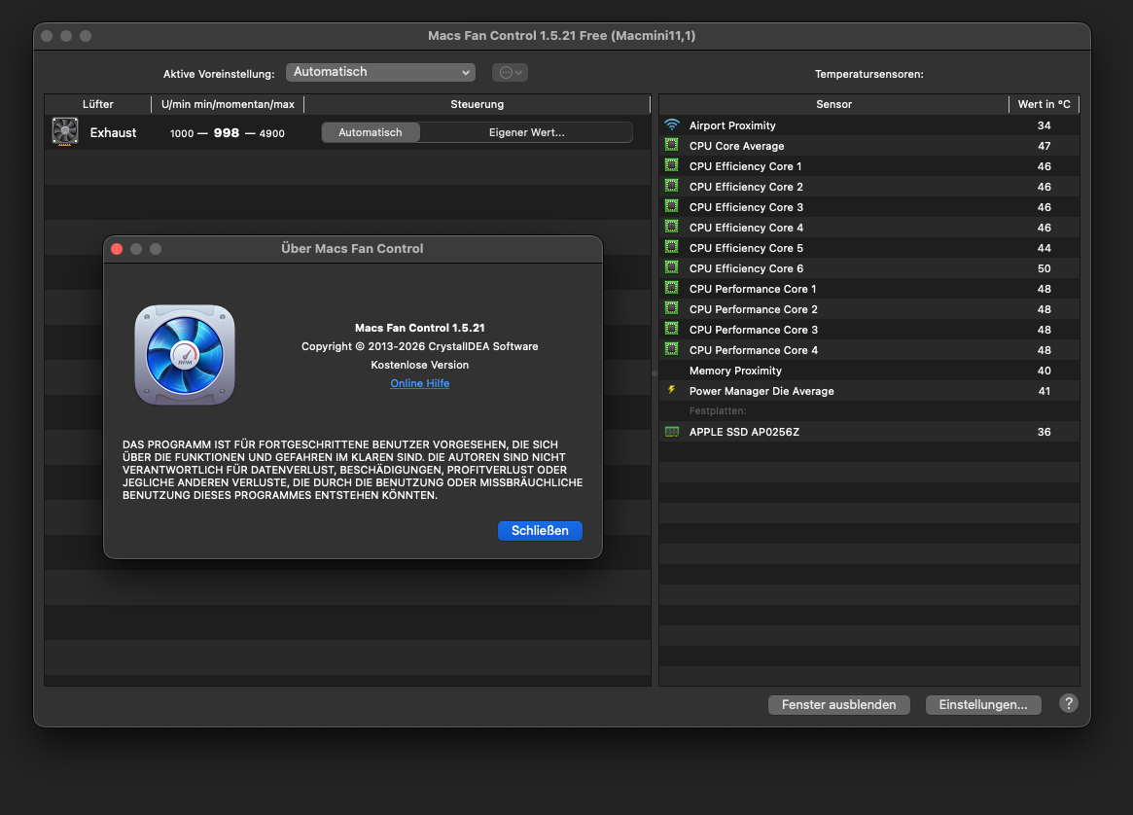This screenshot has width=1133, height=815.
Task: Select the CPU Efficiency Core 6 row
Action: [869, 268]
